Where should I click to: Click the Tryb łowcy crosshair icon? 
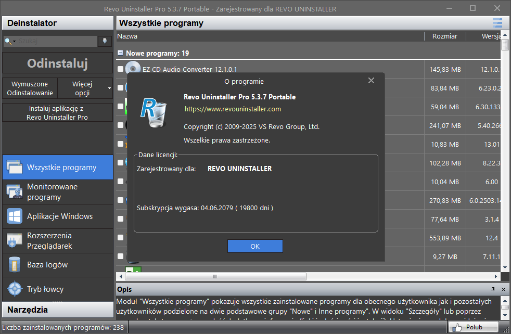(15, 289)
